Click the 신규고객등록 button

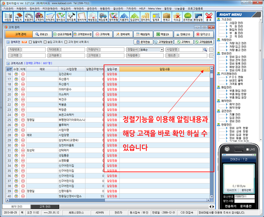point(62,35)
